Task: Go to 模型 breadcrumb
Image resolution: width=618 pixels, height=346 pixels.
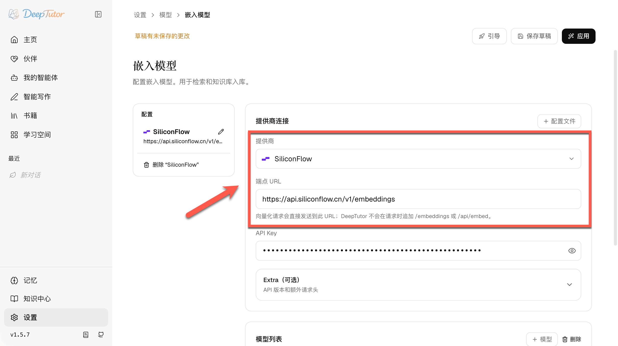Action: (166, 15)
